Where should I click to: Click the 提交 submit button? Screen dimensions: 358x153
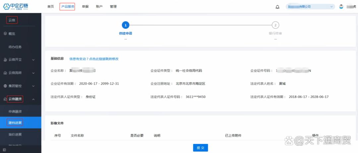tap(201, 148)
